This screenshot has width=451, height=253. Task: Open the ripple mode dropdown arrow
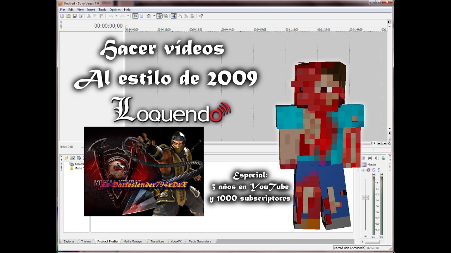154,16
